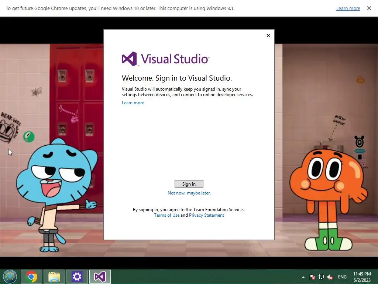The width and height of the screenshot is (378, 284).
Task: Click the Visual Studio logo
Action: pos(166,59)
